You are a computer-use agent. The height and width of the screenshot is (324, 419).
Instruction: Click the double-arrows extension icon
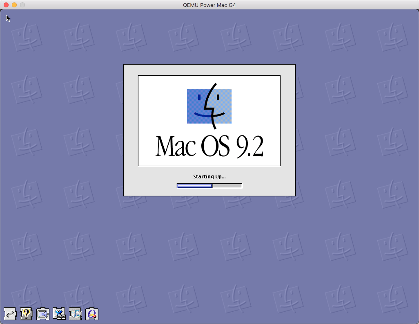coord(10,313)
